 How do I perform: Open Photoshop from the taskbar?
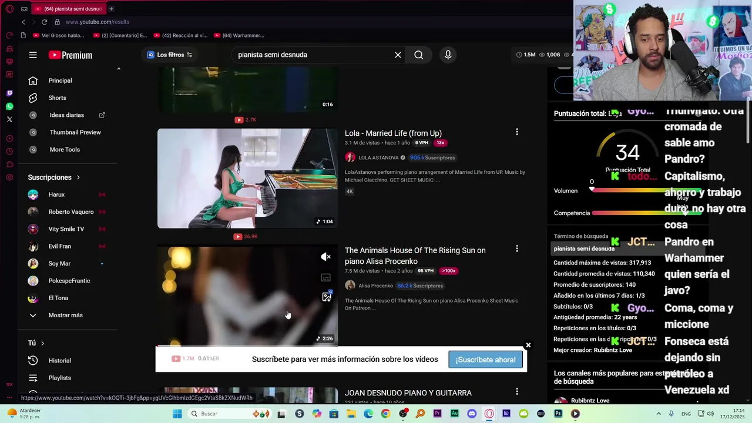558,414
